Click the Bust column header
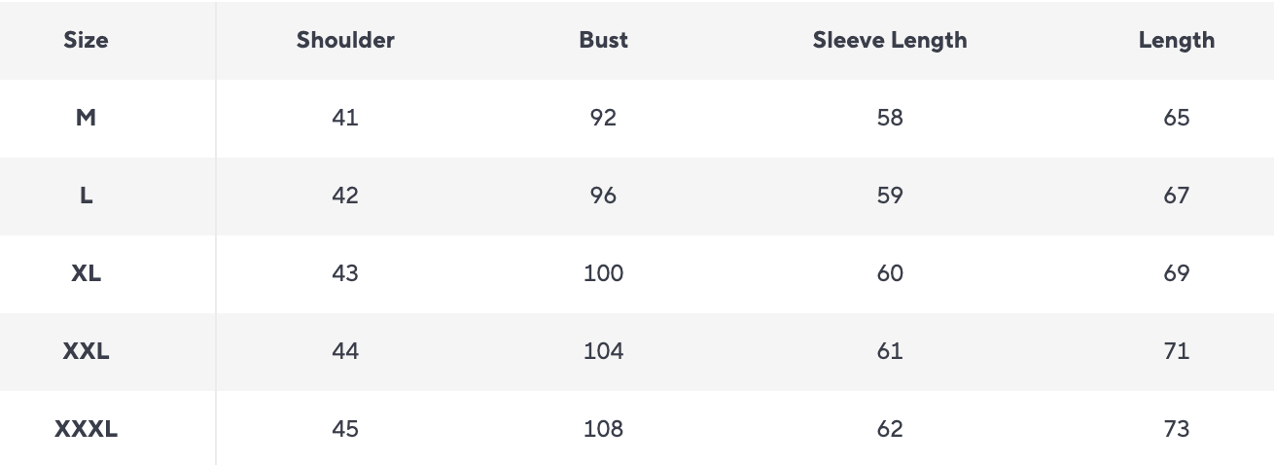 [603, 40]
